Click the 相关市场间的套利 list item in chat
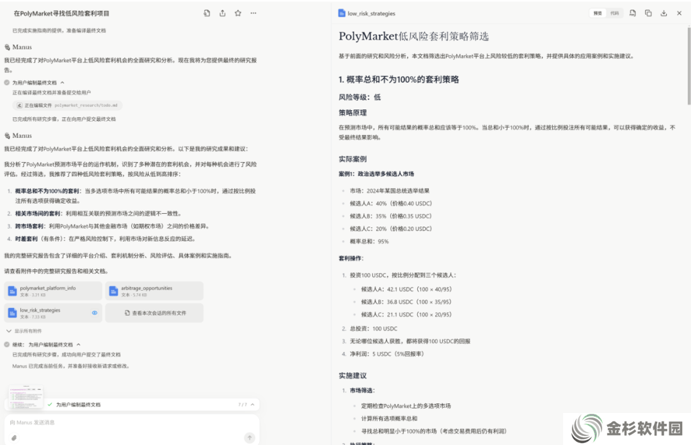This screenshot has height=445, width=691. tap(99, 213)
